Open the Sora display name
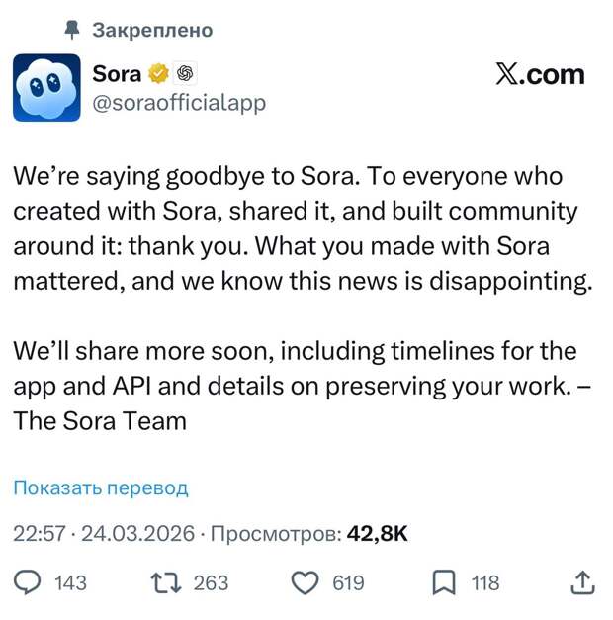Viewport: 613px width, 620px height. (x=117, y=73)
